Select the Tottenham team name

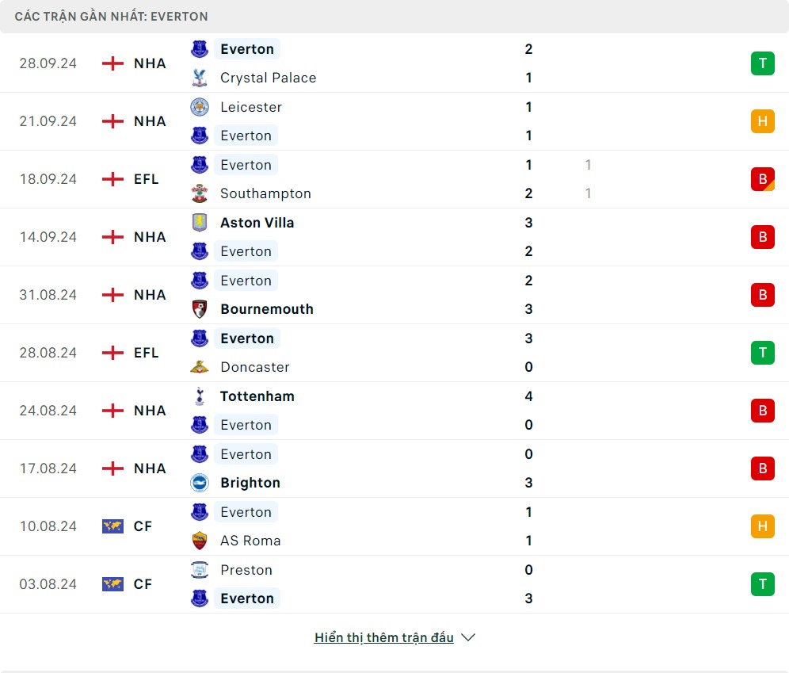tap(257, 396)
